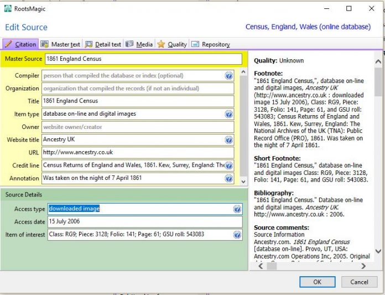Click into the Compiler input field
Screen dimensions: 385x295
[138, 76]
